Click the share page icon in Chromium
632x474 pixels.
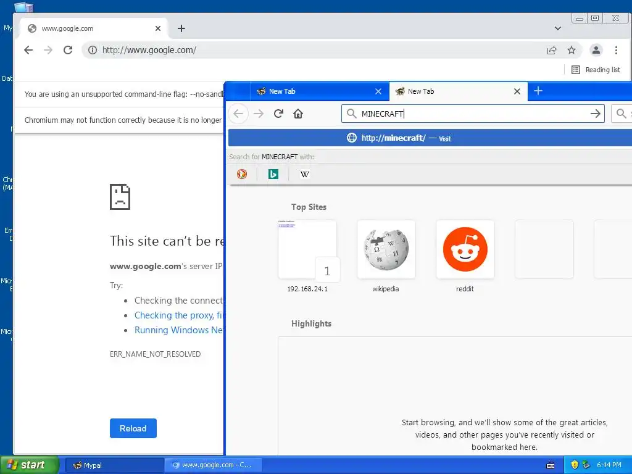tap(551, 50)
